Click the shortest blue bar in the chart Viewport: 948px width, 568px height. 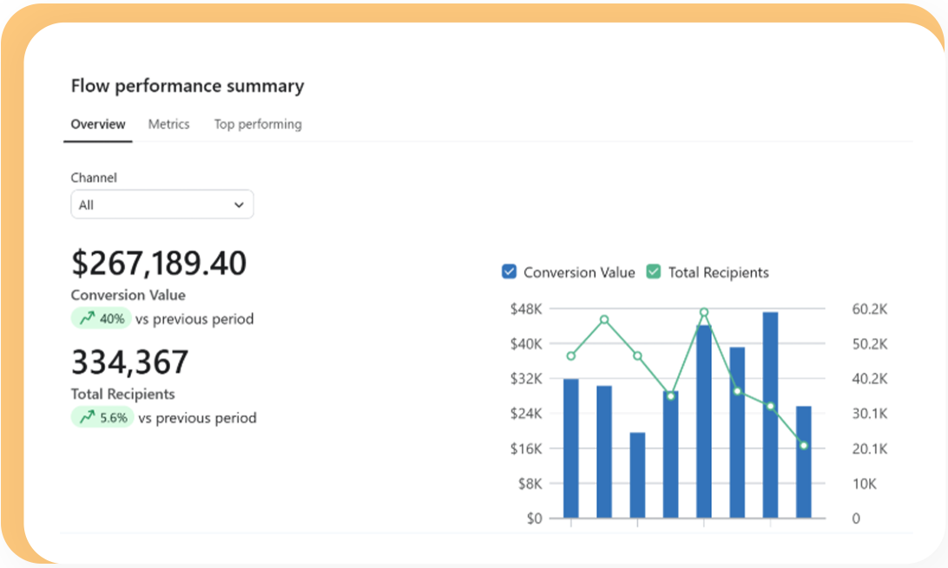(637, 475)
